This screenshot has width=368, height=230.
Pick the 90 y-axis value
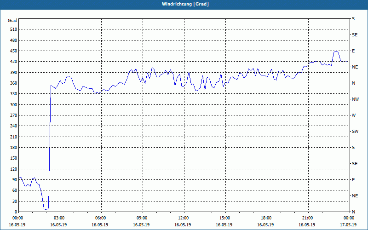coord(15,180)
